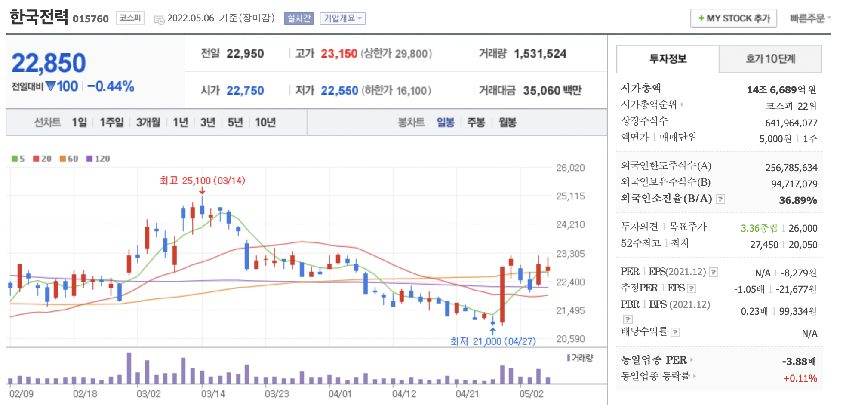Image resolution: width=843 pixels, height=405 pixels.
Task: Click the help icon next to 외국인소진율(B/A)
Action: [x=720, y=199]
